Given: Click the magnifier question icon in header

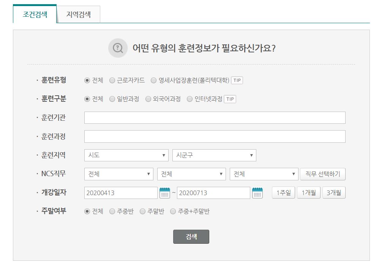Looking at the screenshot, I should [x=118, y=48].
